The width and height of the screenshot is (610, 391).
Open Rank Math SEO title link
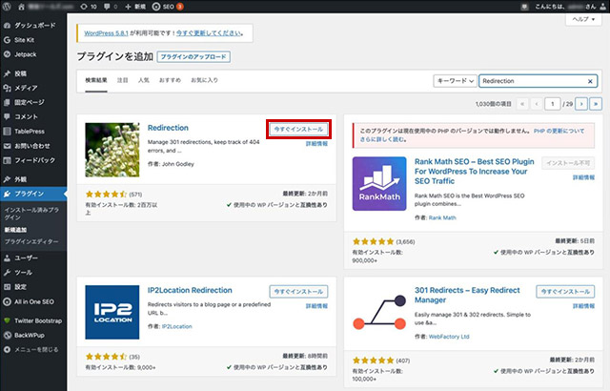[475, 172]
